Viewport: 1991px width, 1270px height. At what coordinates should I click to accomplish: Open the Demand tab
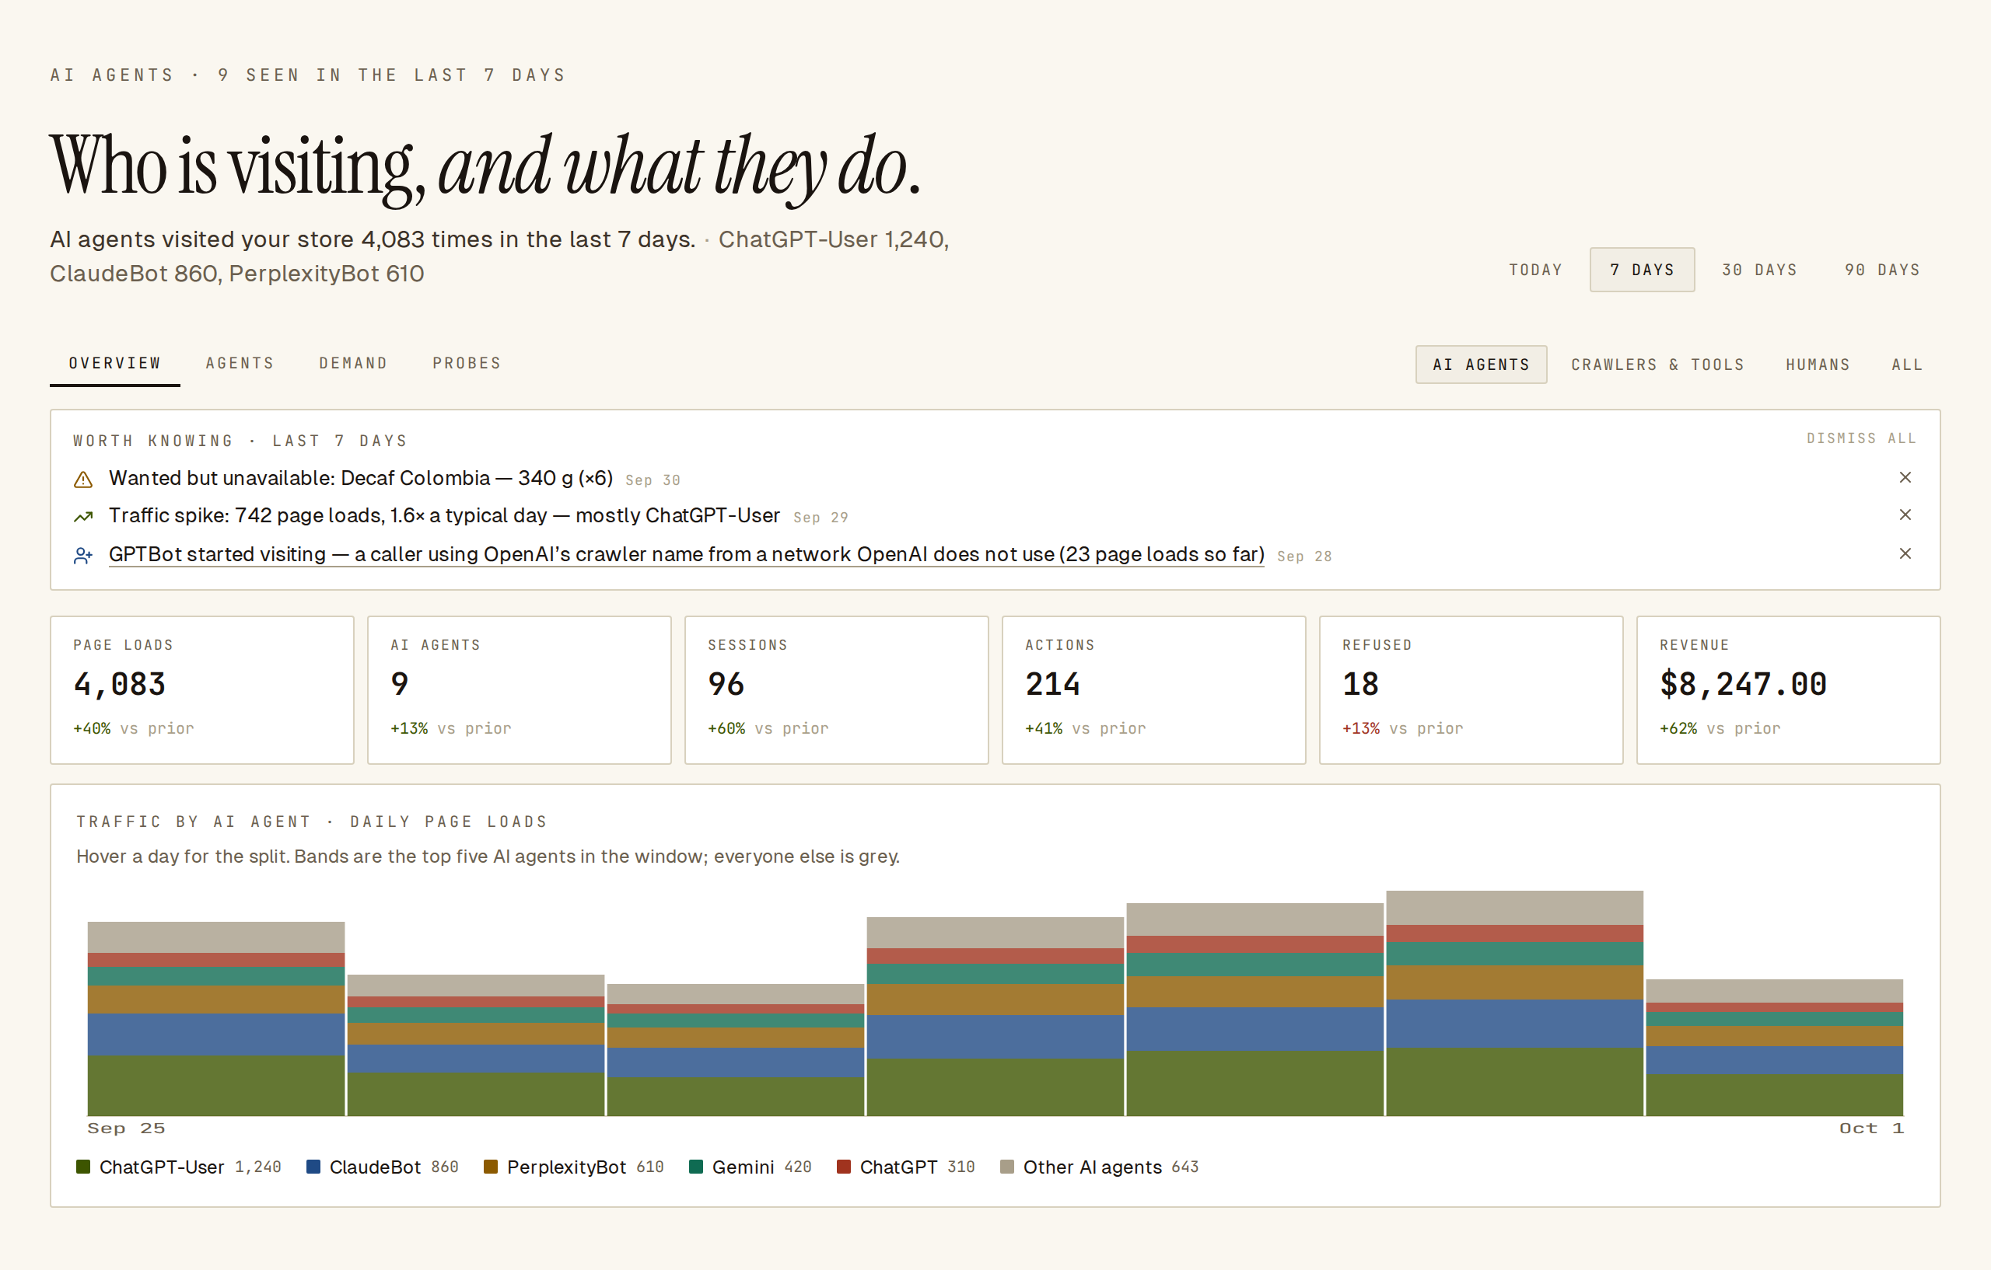point(353,364)
